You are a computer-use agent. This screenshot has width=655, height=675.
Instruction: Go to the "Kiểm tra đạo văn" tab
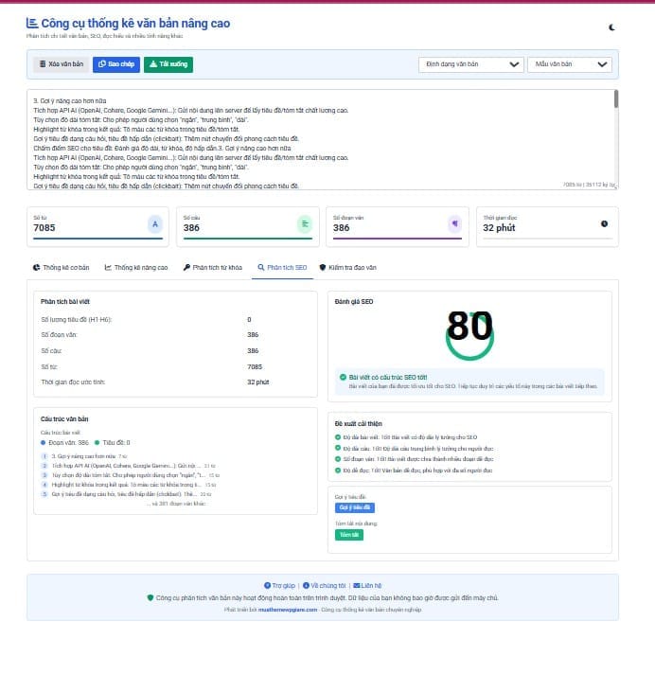pyautogui.click(x=347, y=268)
